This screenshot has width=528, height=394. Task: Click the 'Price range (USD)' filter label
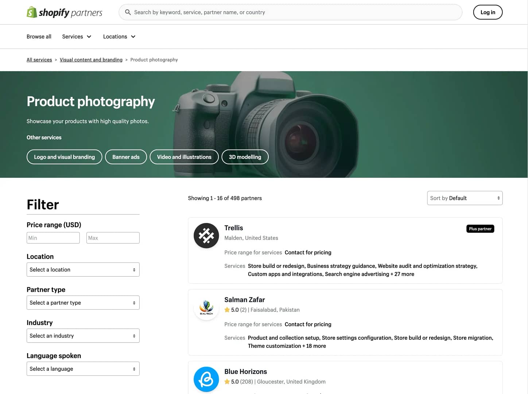coord(54,225)
